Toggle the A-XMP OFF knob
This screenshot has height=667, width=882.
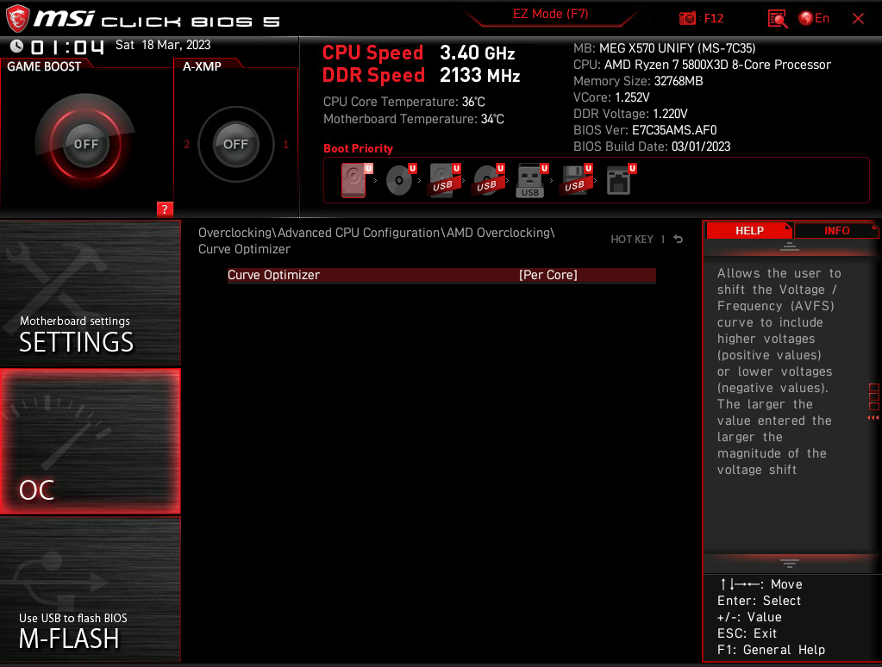tap(235, 144)
